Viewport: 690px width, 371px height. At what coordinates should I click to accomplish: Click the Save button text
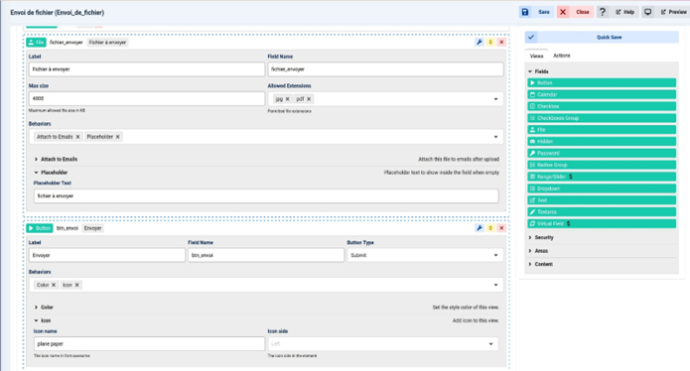544,12
